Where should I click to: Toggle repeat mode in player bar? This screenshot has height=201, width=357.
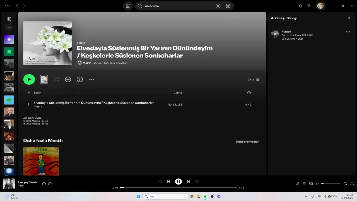[x=197, y=181]
